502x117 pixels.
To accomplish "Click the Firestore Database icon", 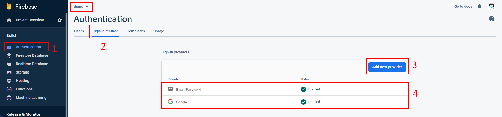I will (9, 55).
